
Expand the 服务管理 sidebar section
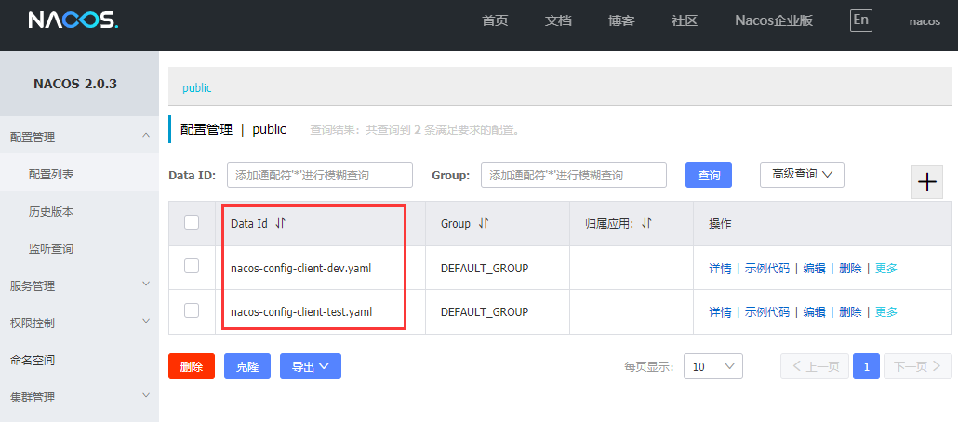79,285
